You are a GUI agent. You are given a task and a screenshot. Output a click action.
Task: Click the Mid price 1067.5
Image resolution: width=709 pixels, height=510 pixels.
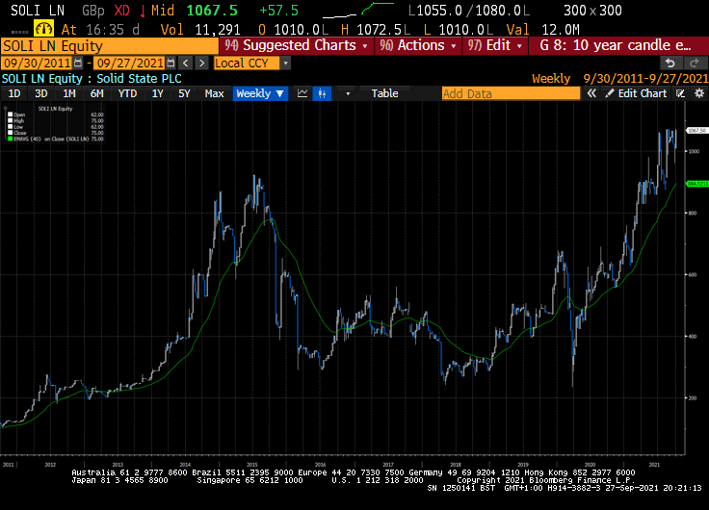pyautogui.click(x=212, y=11)
